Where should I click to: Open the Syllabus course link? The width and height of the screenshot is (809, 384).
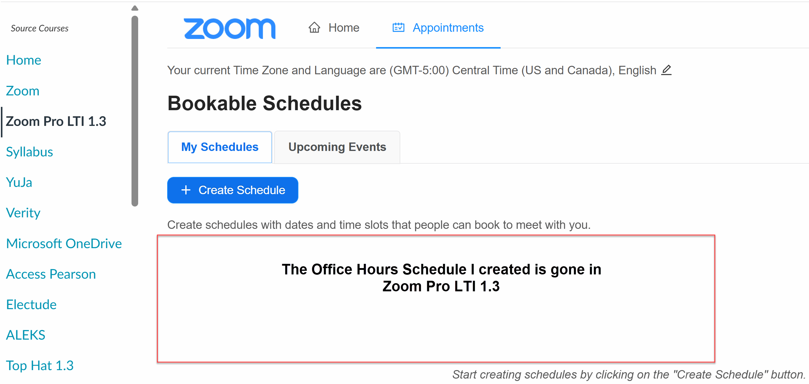29,152
